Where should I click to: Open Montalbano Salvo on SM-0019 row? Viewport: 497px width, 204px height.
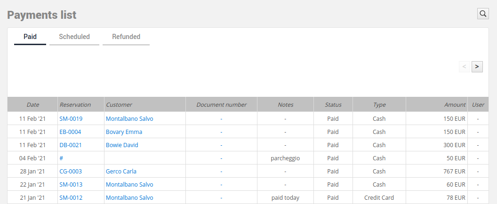[129, 119]
